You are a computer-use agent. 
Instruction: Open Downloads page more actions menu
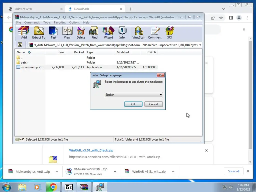click(x=244, y=29)
